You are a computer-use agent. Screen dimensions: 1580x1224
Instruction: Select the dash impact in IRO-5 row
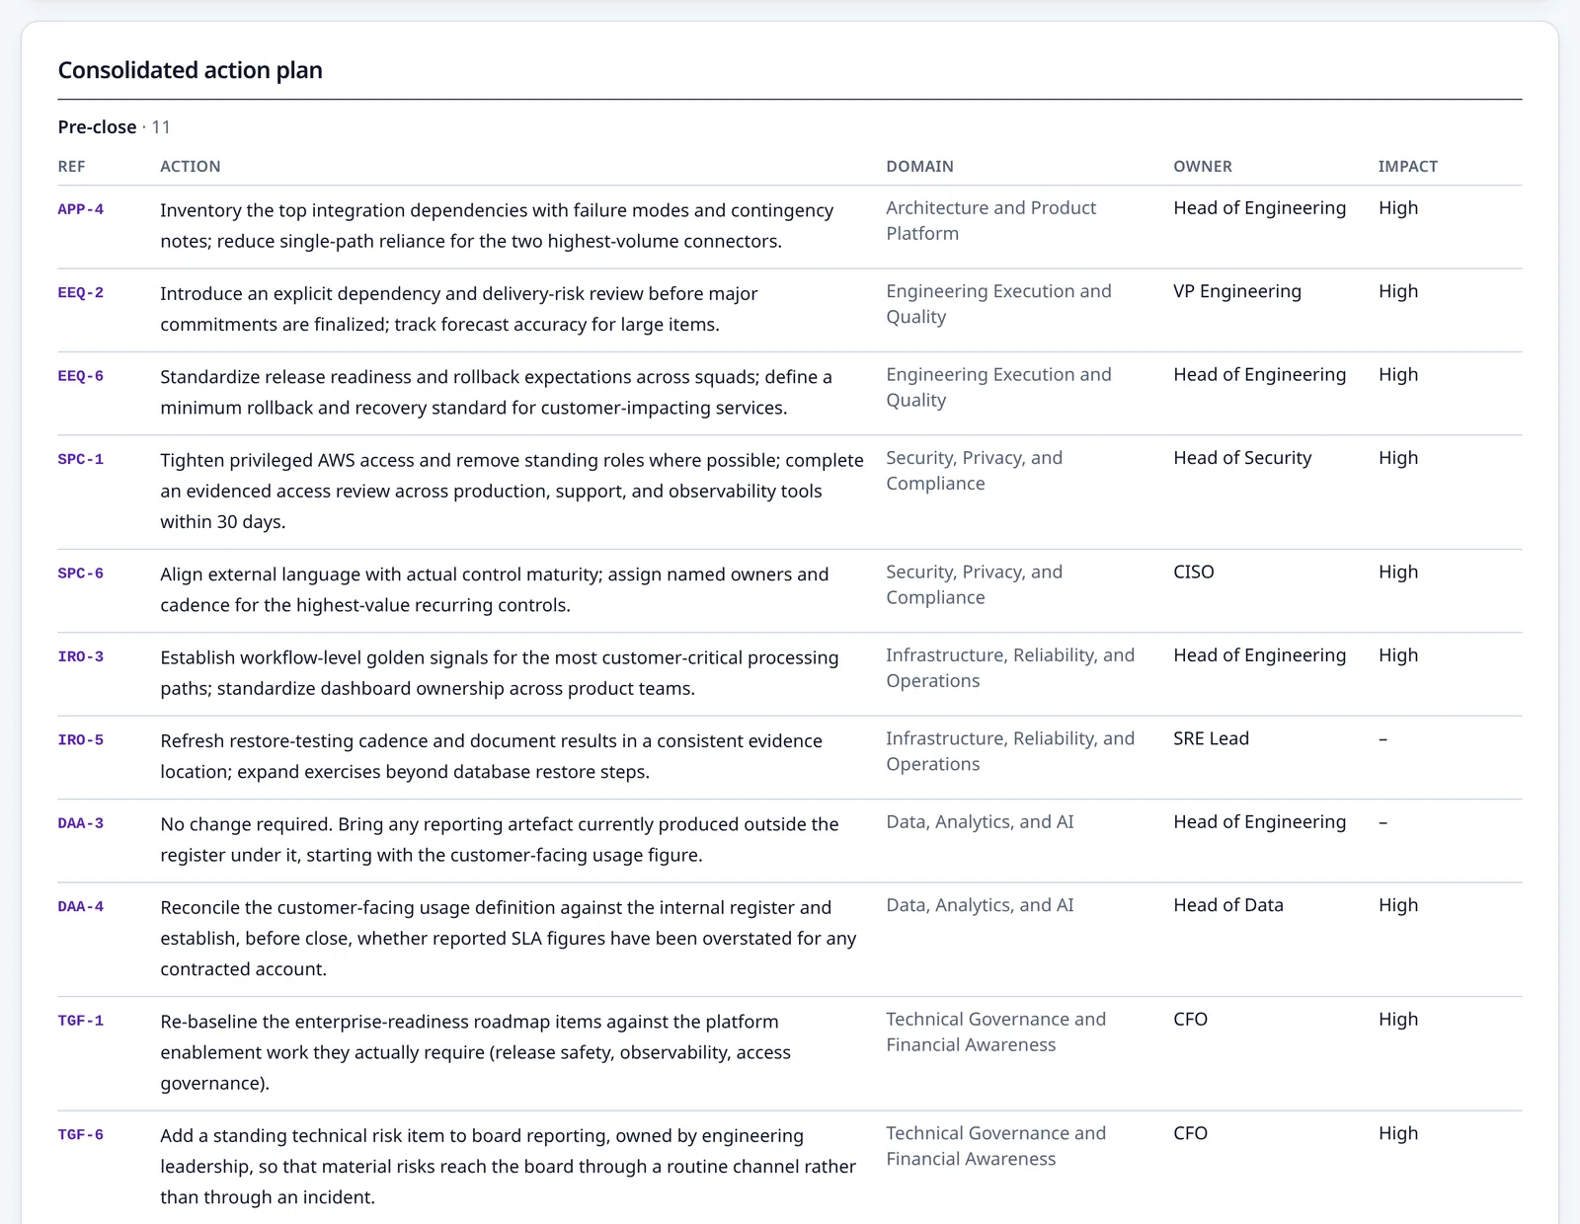pos(1383,738)
